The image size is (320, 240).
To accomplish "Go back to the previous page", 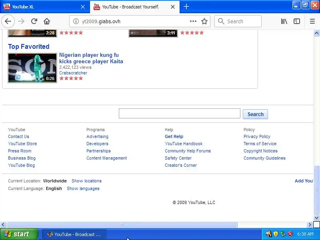I will (x=8, y=21).
